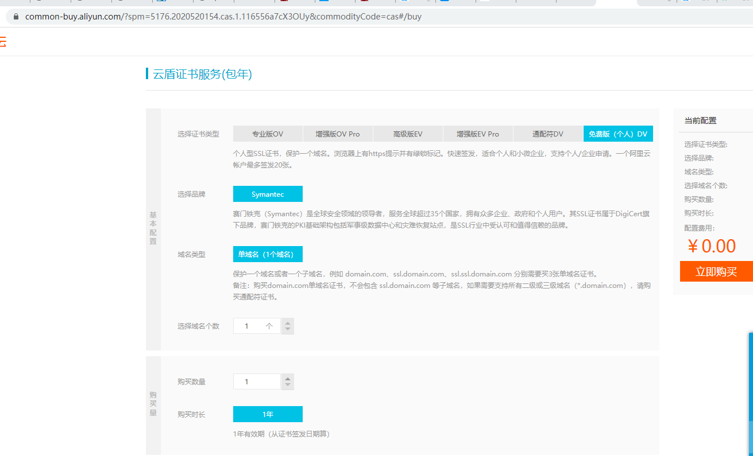Click the orange Aliyun logo at top left
Screen dimensions: 753x456
pyautogui.click(x=3, y=41)
